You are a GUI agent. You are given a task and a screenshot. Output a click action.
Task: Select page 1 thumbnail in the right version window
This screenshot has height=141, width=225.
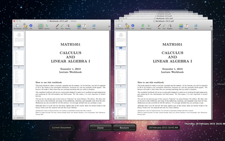121,39
